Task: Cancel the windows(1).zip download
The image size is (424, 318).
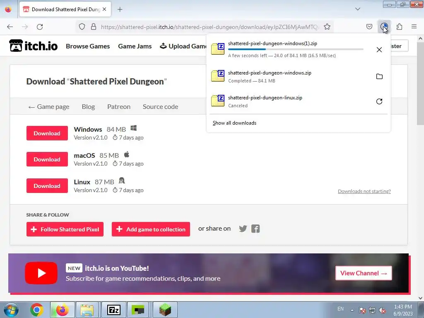Action: 379,50
